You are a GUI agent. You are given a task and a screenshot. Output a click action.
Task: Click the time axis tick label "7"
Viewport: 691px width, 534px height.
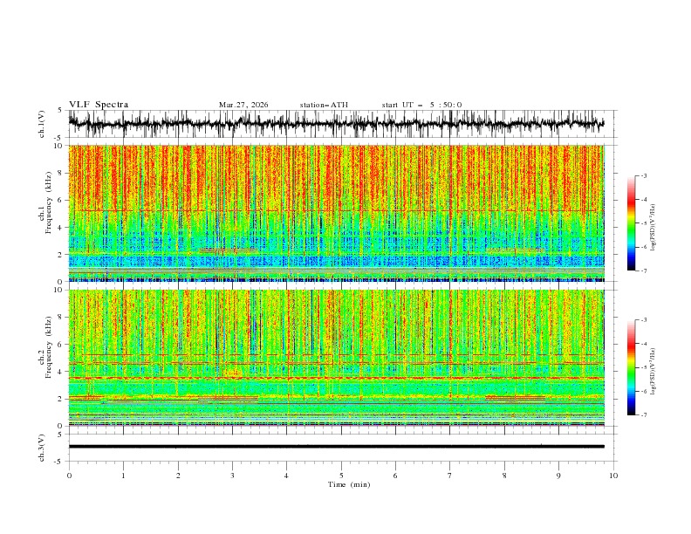click(x=450, y=476)
